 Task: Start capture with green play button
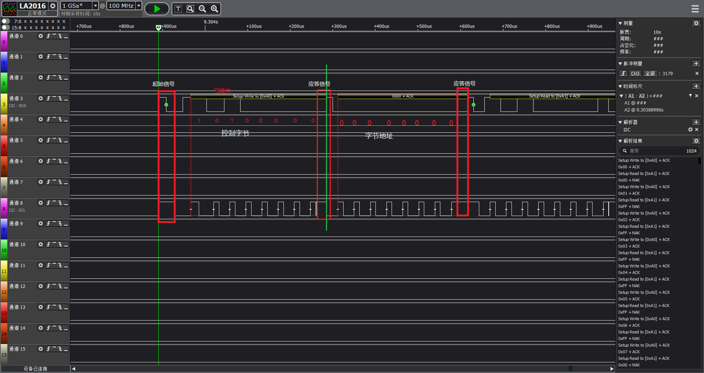tap(157, 9)
